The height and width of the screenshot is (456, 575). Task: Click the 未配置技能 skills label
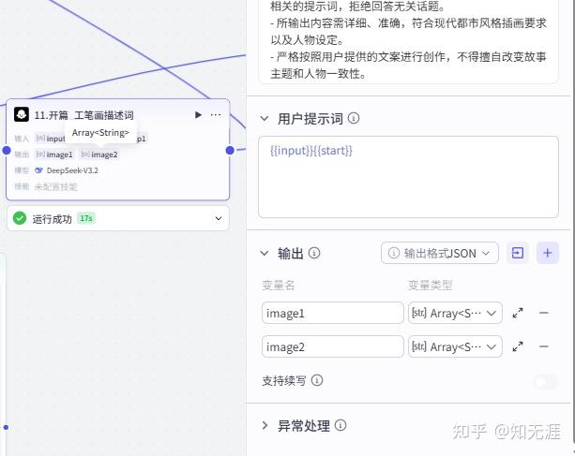[x=55, y=186]
